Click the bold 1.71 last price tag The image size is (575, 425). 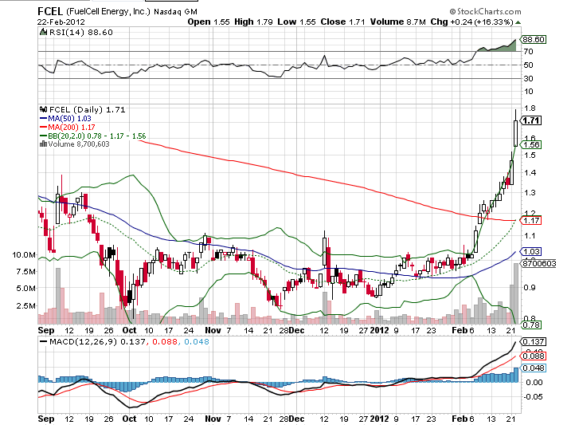pos(531,120)
